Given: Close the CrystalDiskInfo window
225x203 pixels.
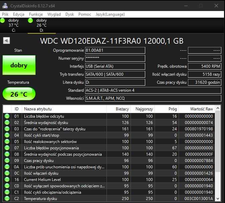Looking at the screenshot, I should (216, 6).
